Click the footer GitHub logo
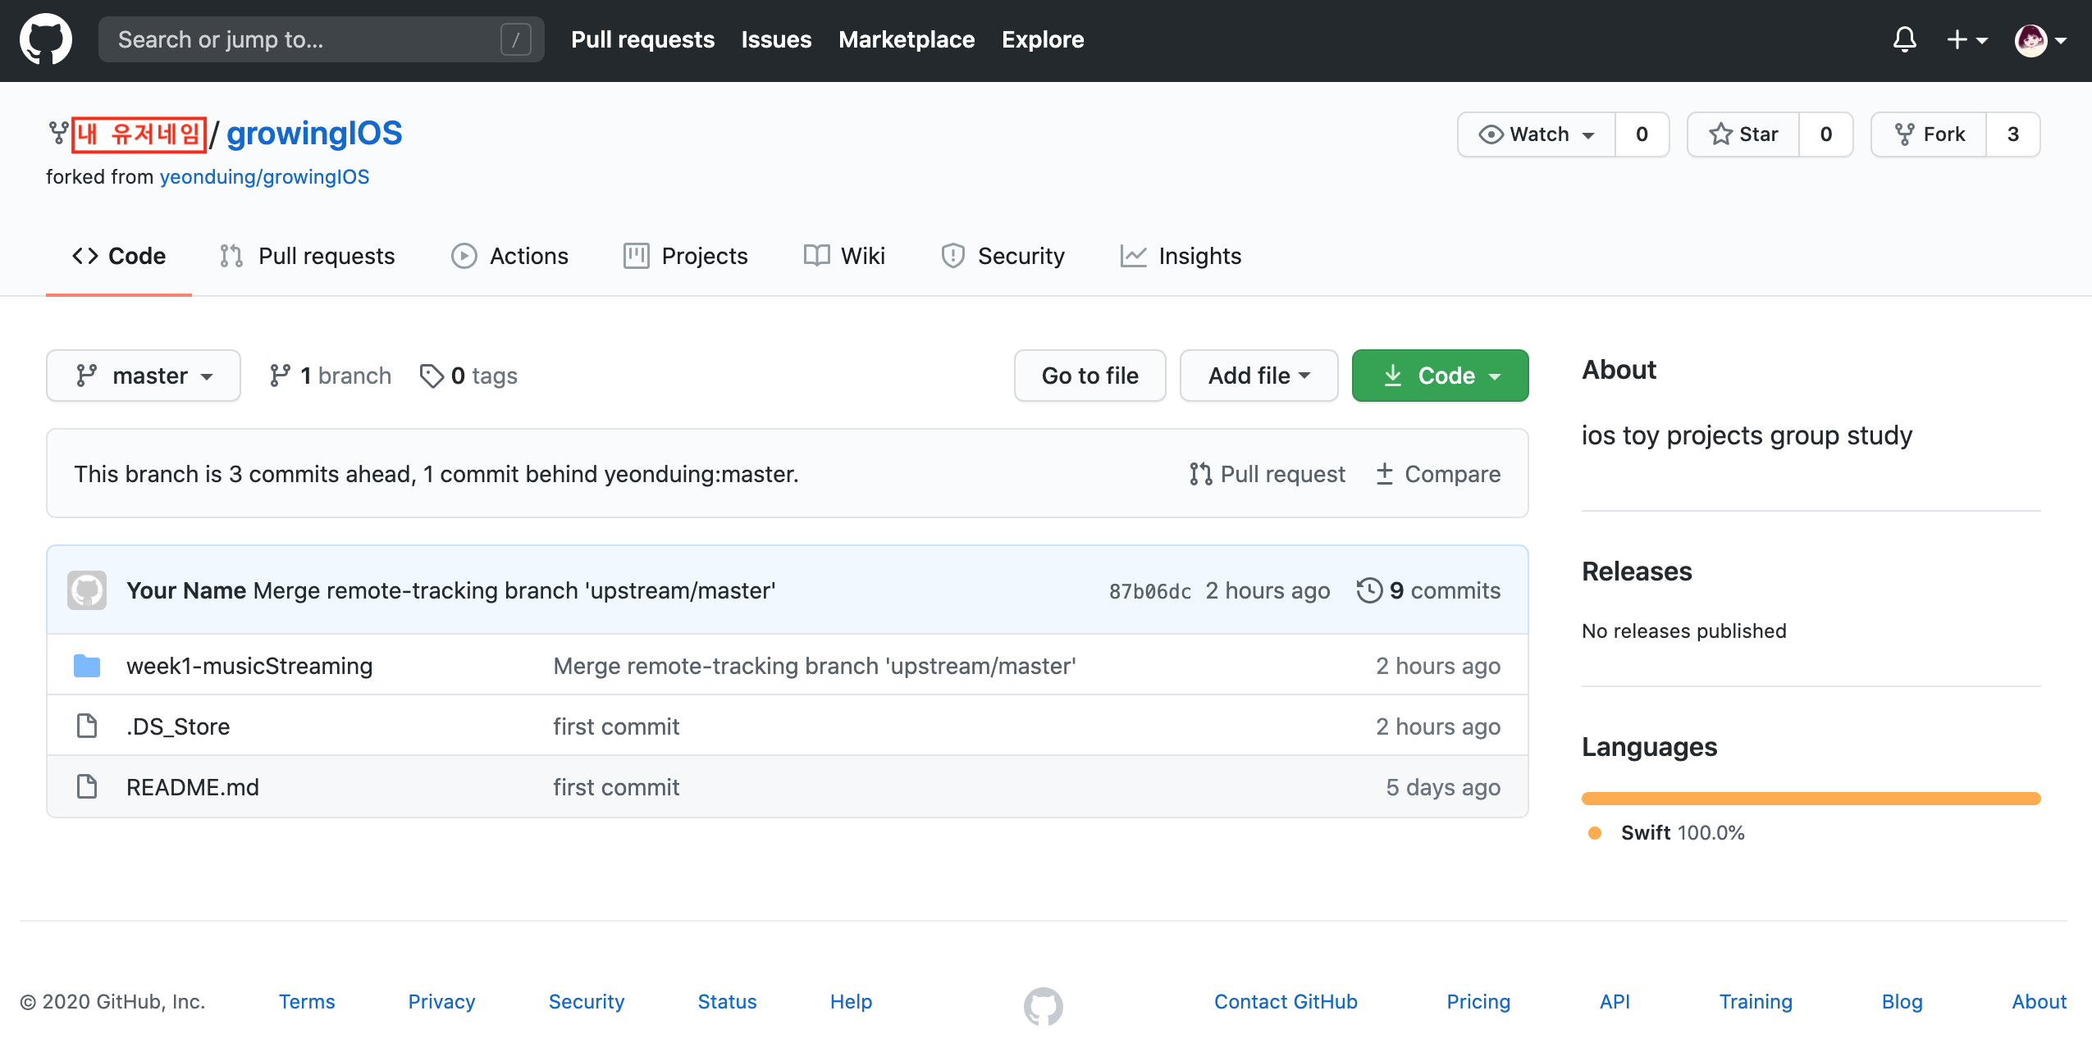Screen dimensions: 2092x1061 point(1043,1005)
